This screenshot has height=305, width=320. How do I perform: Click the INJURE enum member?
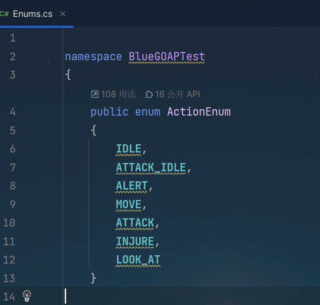(x=135, y=241)
